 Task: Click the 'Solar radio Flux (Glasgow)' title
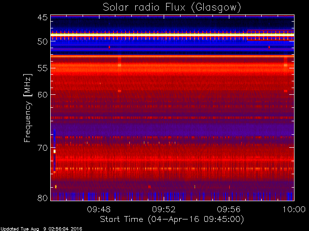coord(172,8)
